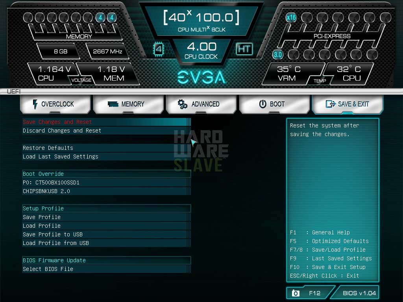Open the MEMORY tab

(128, 104)
